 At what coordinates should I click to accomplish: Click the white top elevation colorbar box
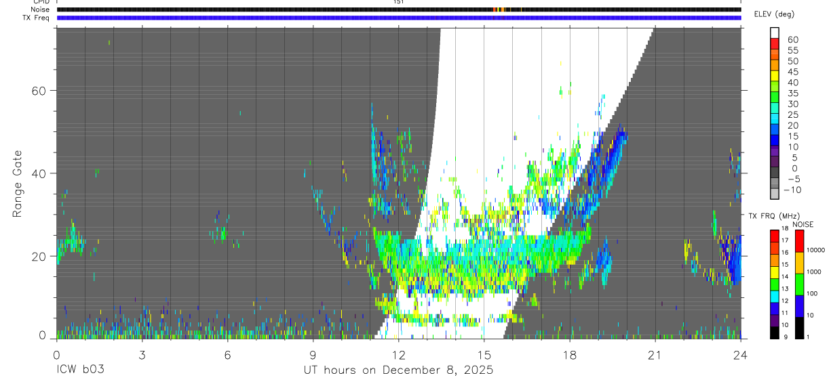pos(774,31)
